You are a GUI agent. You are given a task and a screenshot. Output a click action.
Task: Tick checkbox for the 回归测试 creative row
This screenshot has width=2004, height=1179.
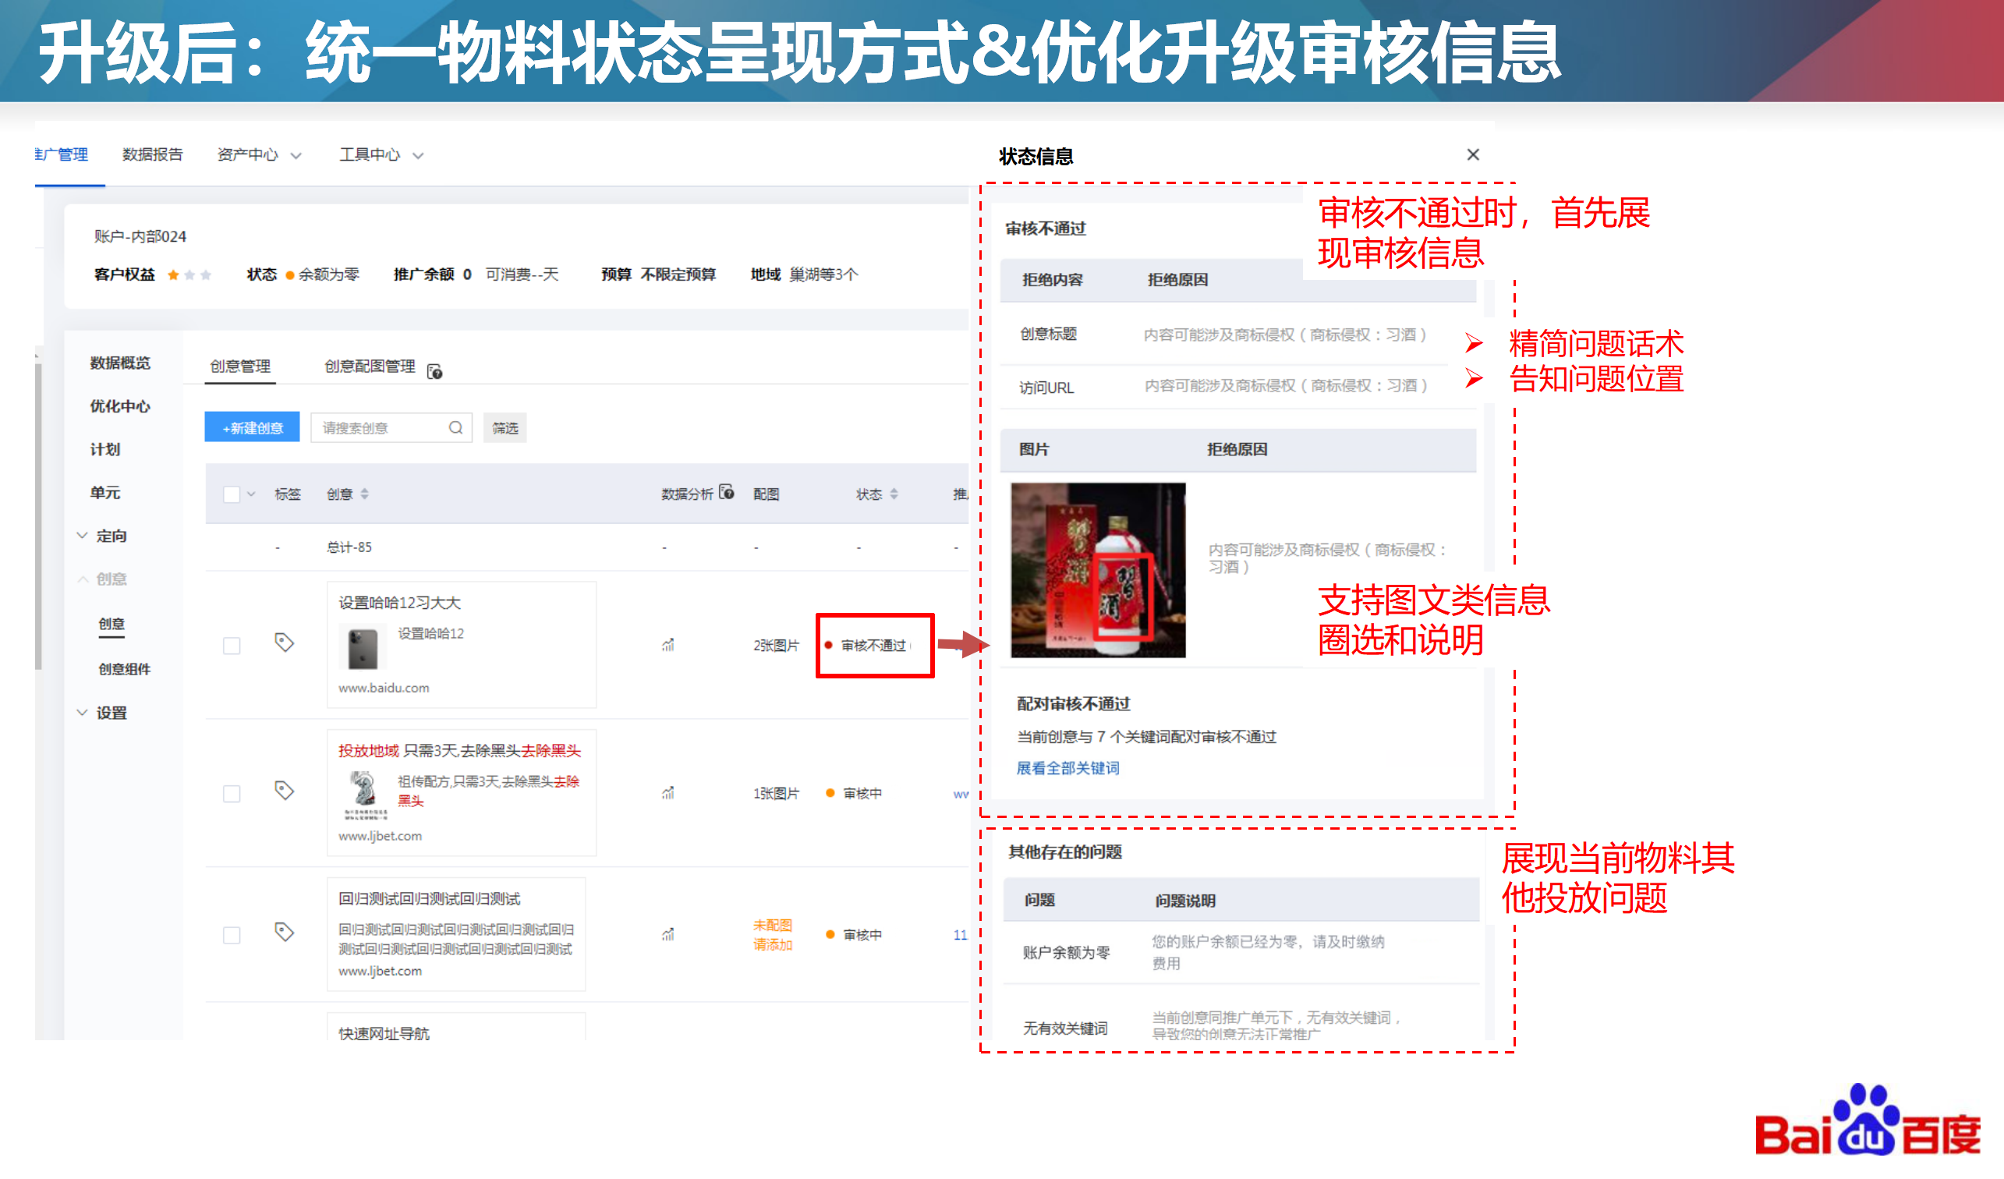232,935
